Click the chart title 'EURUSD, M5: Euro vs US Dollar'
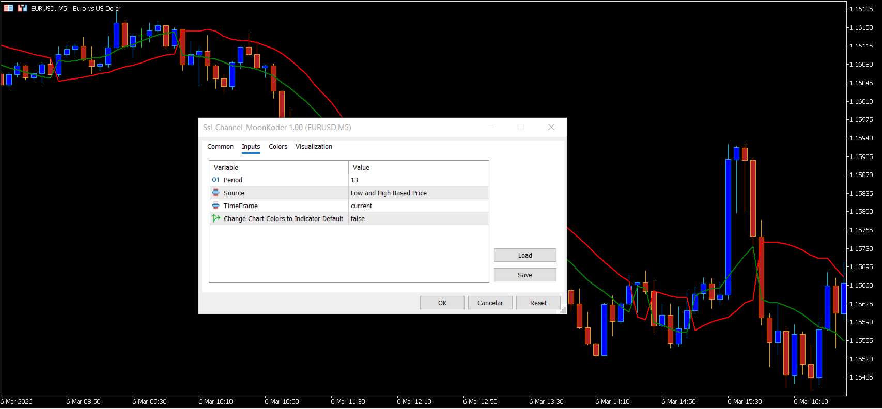The image size is (882, 409). [76, 9]
